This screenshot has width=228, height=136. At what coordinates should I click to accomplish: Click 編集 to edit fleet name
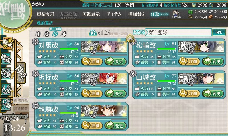coord(219,32)
